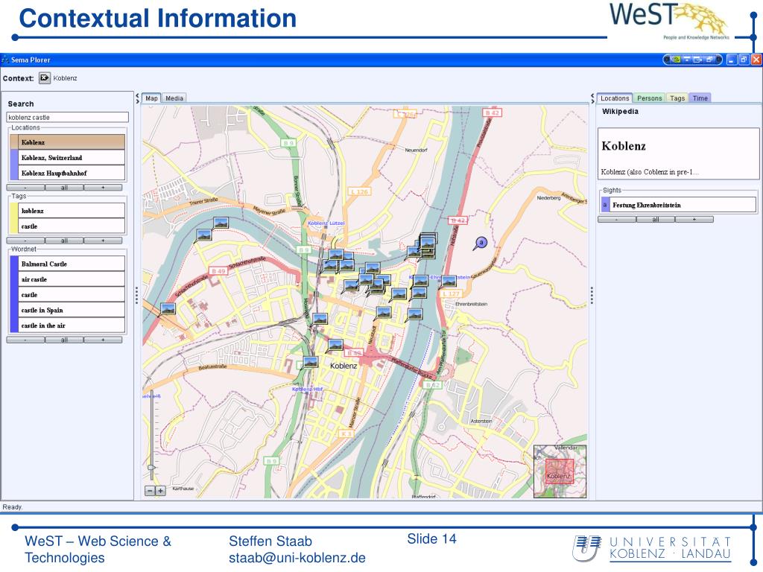This screenshot has width=763, height=572.
Task: Open the southernmost photo marker above Koblenz Hbf
Action: click(310, 363)
